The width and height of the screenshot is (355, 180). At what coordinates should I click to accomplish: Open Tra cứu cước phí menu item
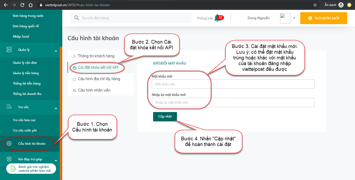[x=25, y=130]
